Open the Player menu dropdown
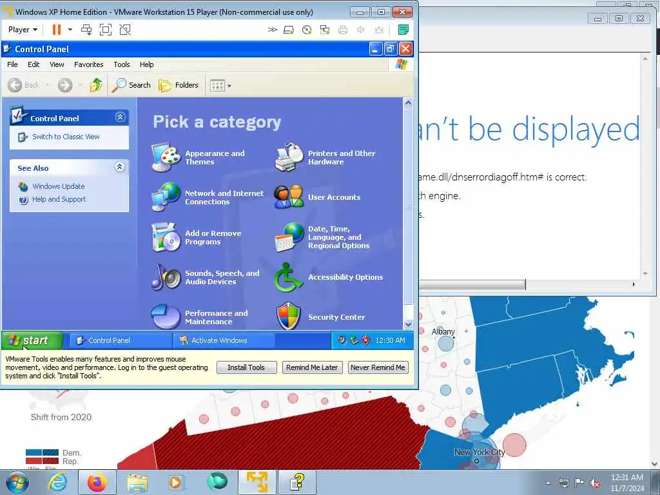This screenshot has height=495, width=660. pos(23,30)
